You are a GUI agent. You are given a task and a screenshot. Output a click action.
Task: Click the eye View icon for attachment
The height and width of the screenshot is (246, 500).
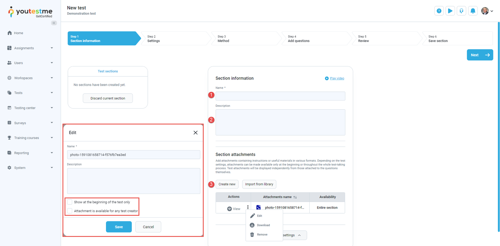coord(229,209)
